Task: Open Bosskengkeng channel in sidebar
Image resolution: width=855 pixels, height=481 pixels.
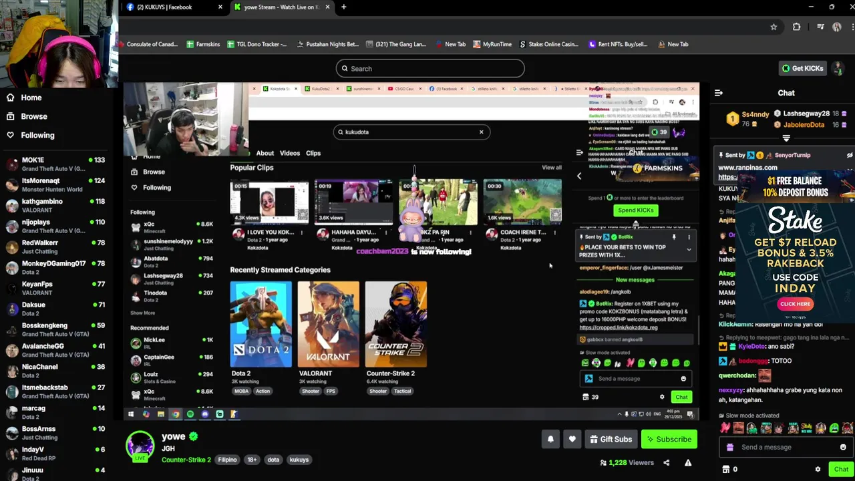Action: 55,329
